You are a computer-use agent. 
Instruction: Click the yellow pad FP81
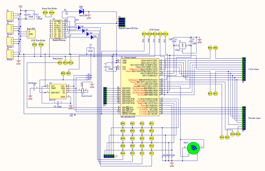(210, 48)
